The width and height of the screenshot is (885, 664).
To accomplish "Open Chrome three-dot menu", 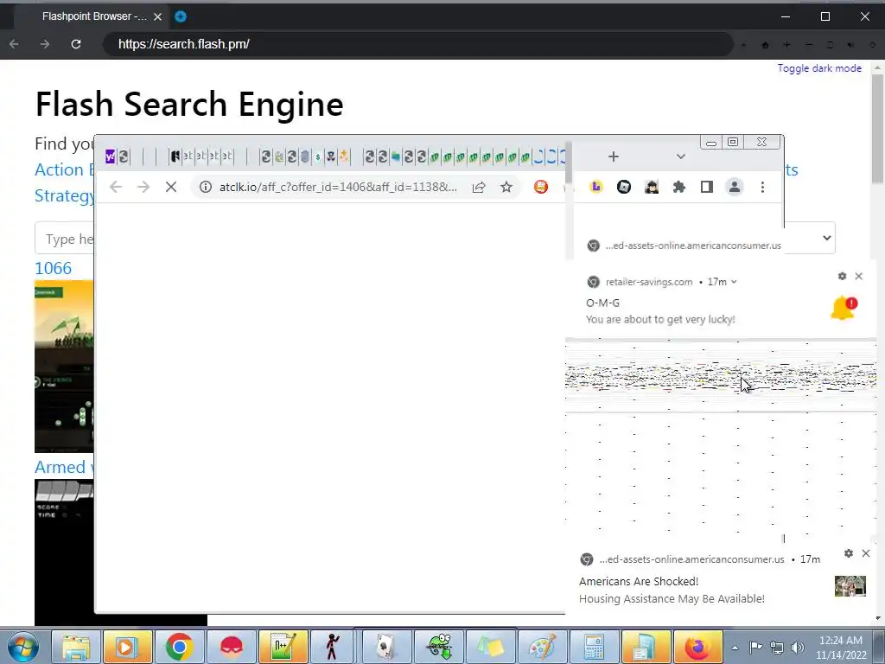I will coord(762,187).
